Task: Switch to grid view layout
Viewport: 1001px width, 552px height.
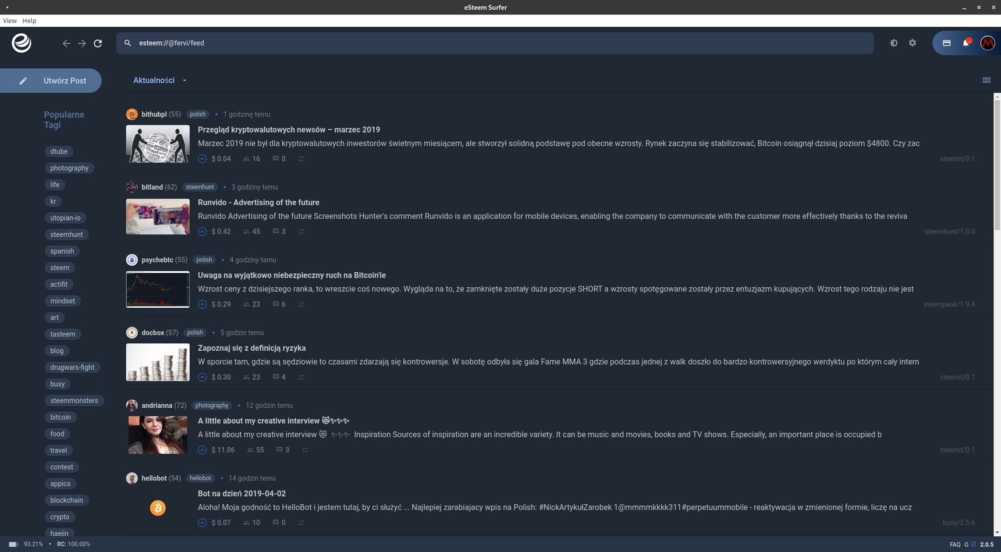Action: pyautogui.click(x=986, y=80)
